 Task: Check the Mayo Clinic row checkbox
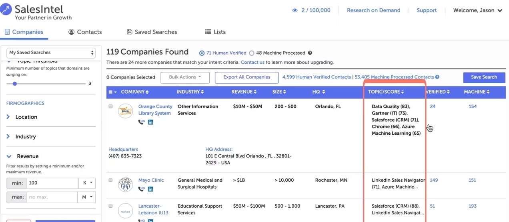point(110,180)
